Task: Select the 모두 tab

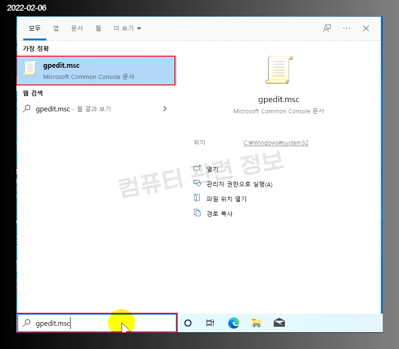Action: [35, 28]
